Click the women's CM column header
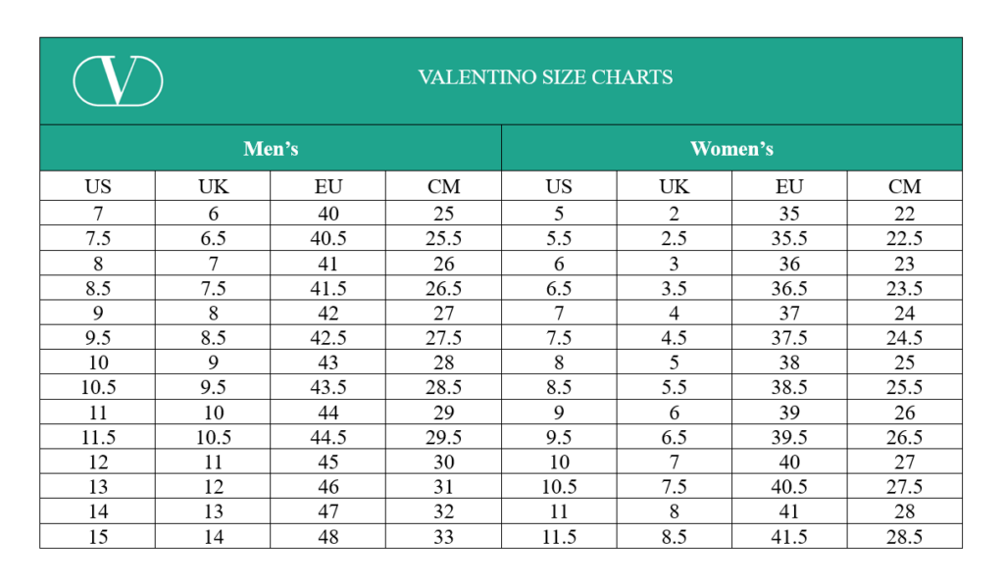 point(905,186)
